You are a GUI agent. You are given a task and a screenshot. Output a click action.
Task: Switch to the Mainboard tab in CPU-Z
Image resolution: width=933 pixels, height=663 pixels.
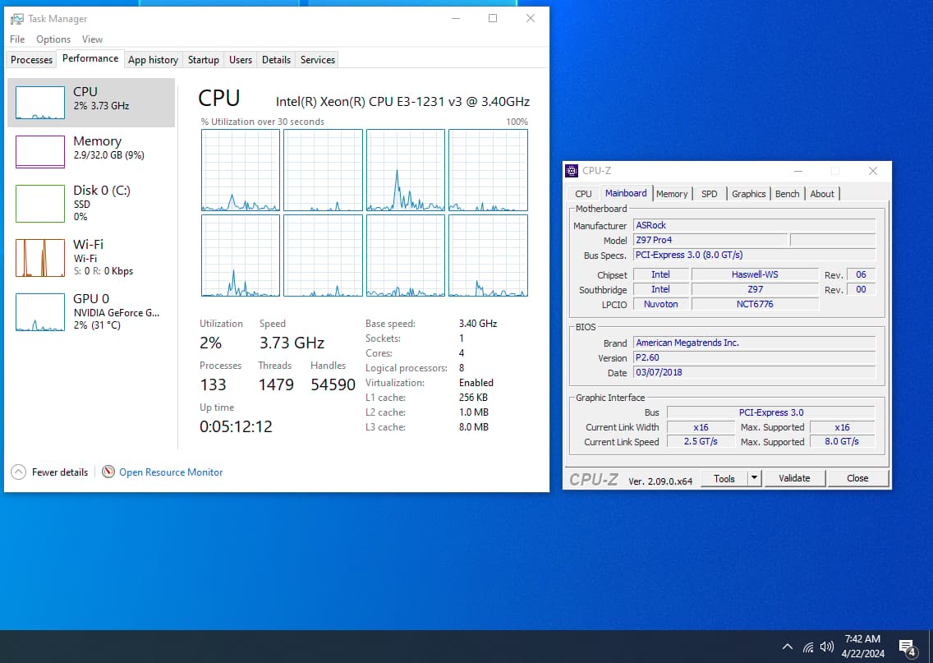(626, 193)
